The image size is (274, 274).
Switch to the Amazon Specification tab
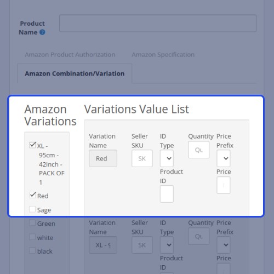163,55
